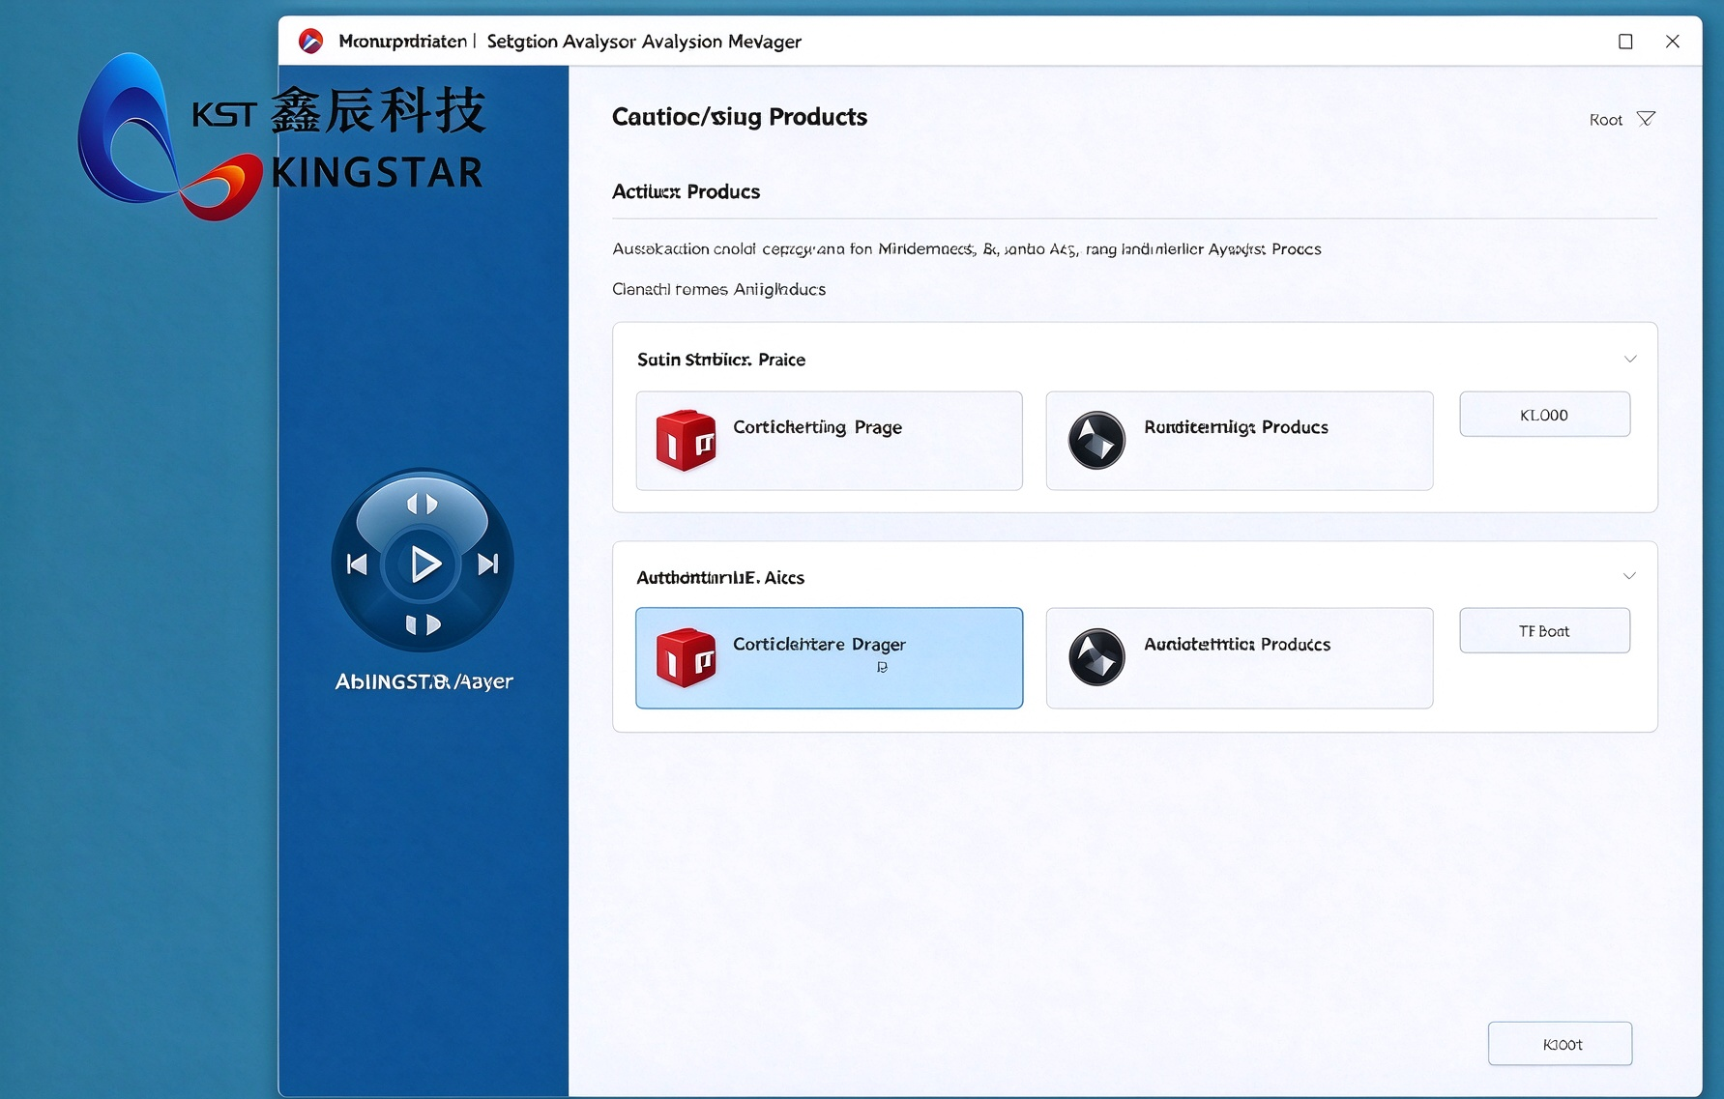
Task: Click the Root filter funnel icon
Action: point(1646,119)
